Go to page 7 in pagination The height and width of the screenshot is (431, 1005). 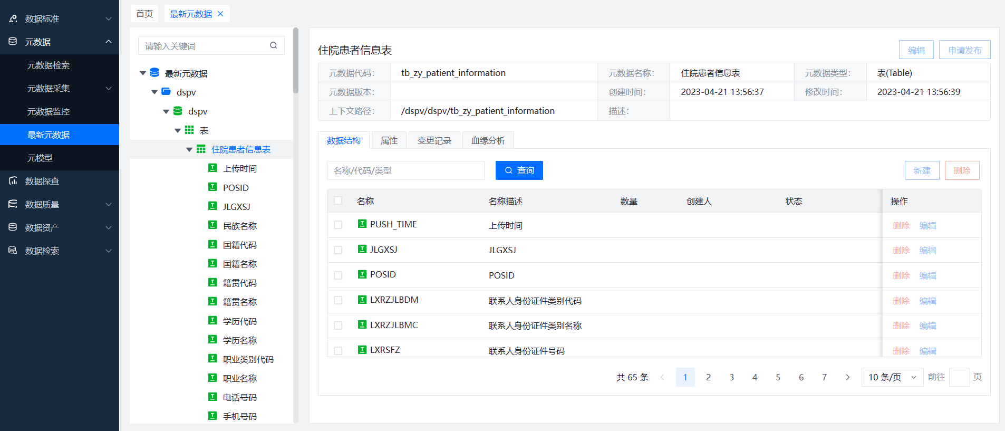[824, 377]
